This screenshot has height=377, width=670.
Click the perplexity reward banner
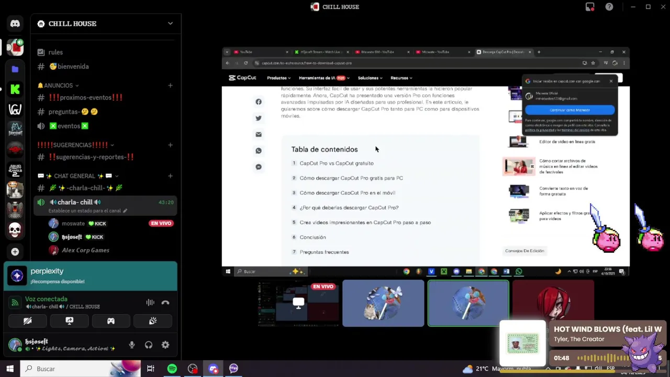click(x=90, y=276)
